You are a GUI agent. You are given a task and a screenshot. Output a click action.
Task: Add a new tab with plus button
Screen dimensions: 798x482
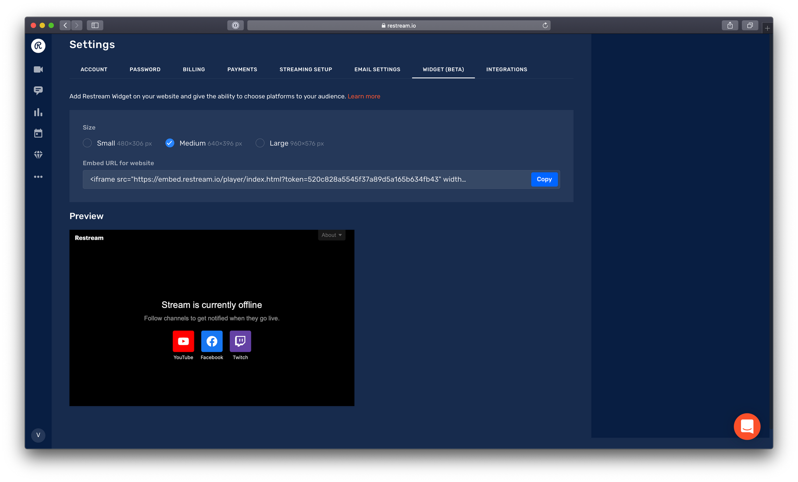[767, 28]
